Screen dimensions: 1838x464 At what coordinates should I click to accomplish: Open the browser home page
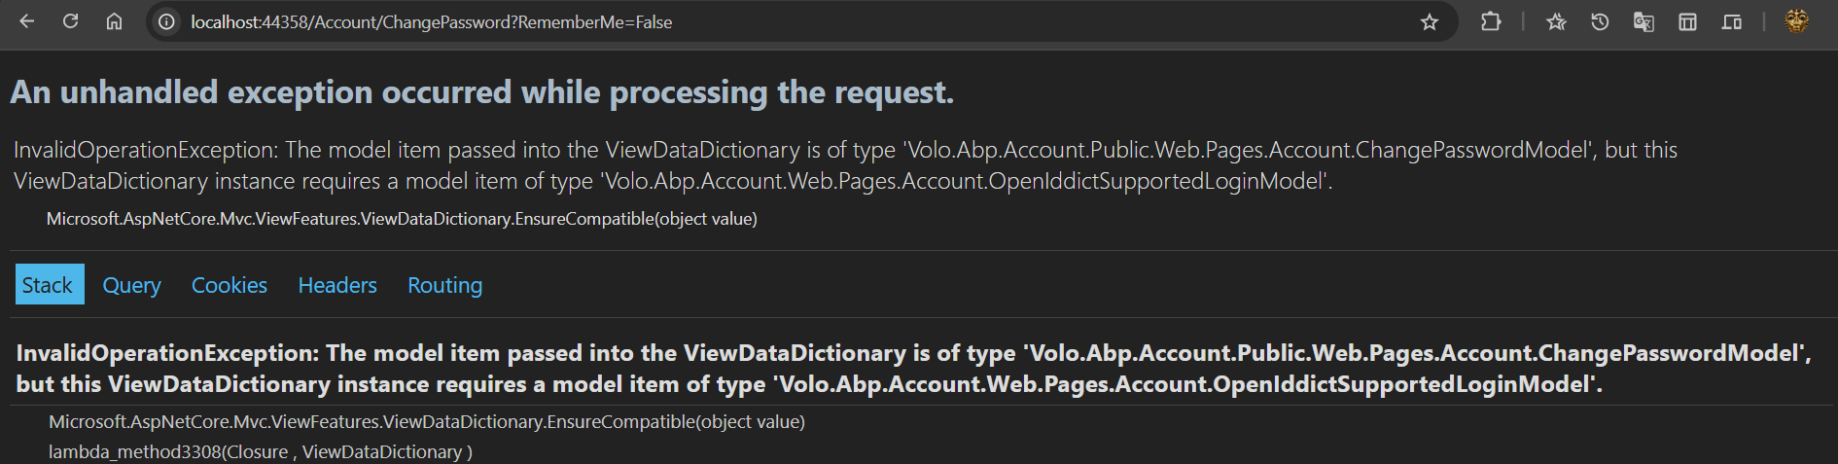point(114,21)
